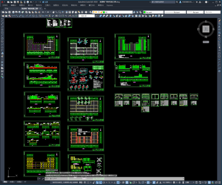Click Undo arrow in Standard toolbar
Screen dimensions: 222x185
click(x=43, y=12)
